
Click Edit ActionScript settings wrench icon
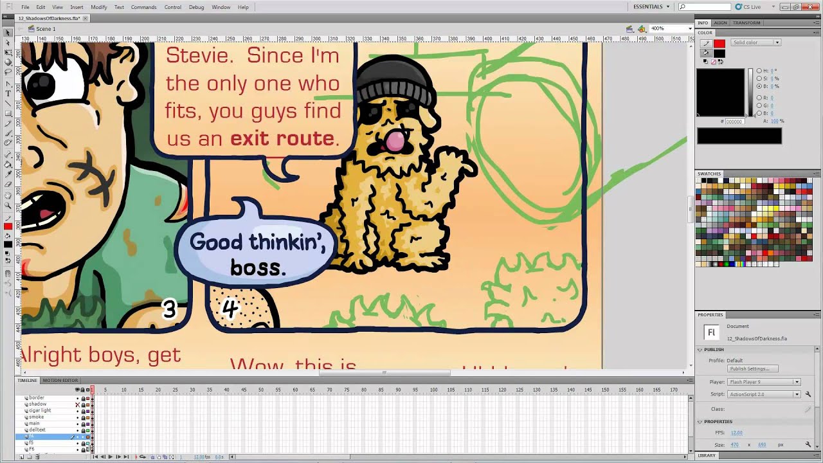(x=808, y=394)
